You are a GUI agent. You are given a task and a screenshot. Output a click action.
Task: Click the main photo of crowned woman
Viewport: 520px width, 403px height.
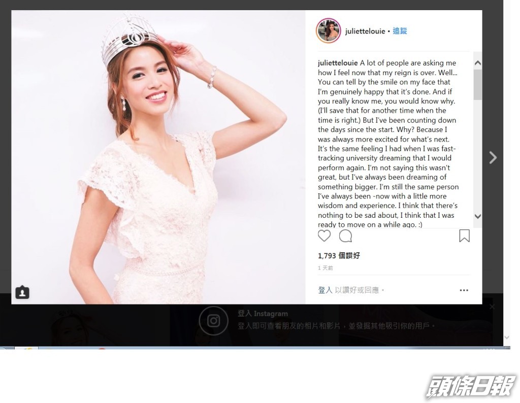(x=158, y=157)
